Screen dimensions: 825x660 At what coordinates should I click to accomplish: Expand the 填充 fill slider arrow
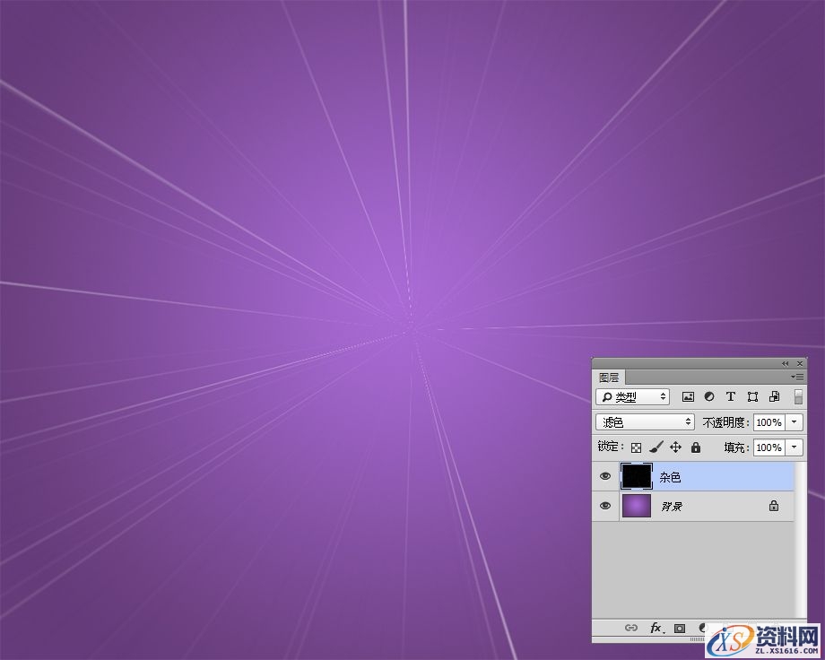tap(795, 447)
